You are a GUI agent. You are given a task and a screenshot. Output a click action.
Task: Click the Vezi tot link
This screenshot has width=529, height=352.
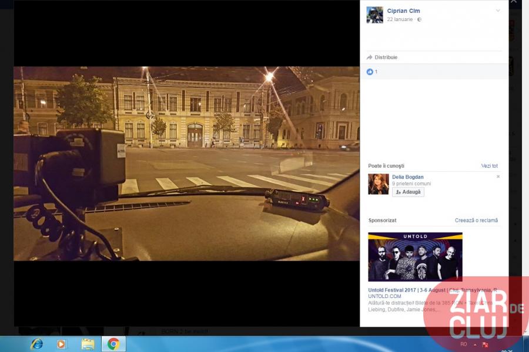coord(489,166)
